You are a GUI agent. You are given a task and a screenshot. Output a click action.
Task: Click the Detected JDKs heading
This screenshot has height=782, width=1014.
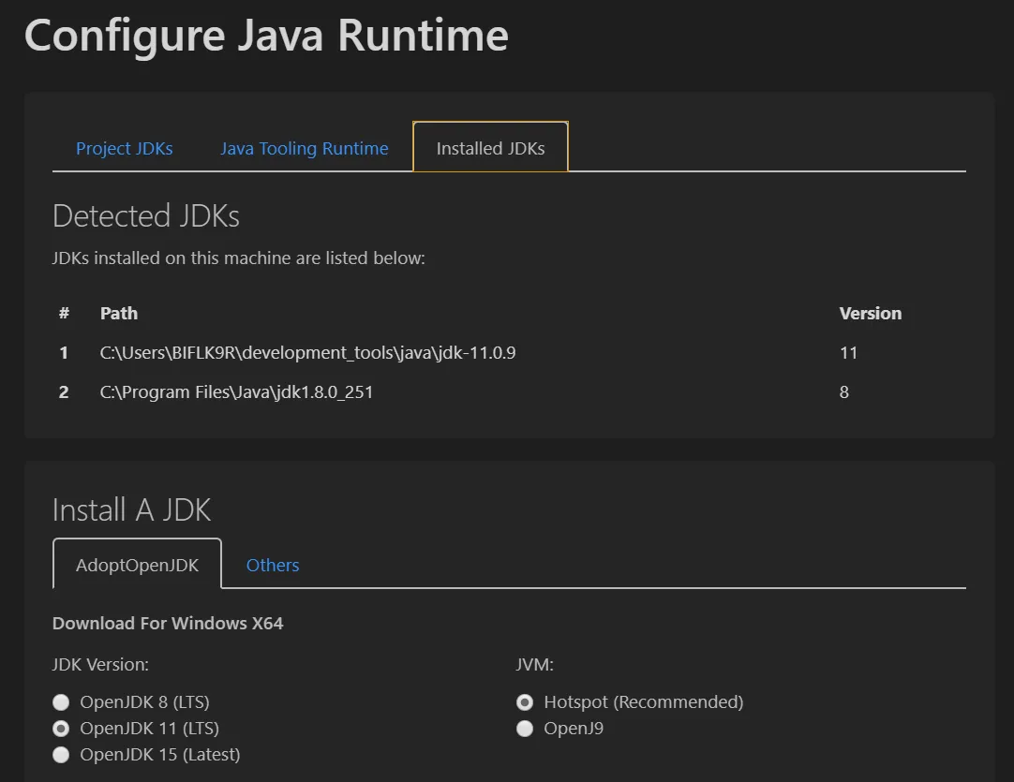[146, 216]
